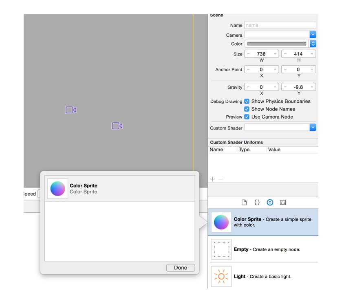Open the Media library

tap(282, 202)
